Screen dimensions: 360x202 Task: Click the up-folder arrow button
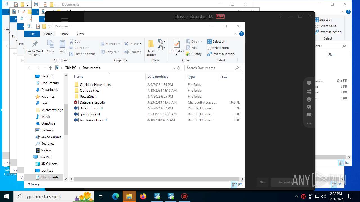point(50,68)
